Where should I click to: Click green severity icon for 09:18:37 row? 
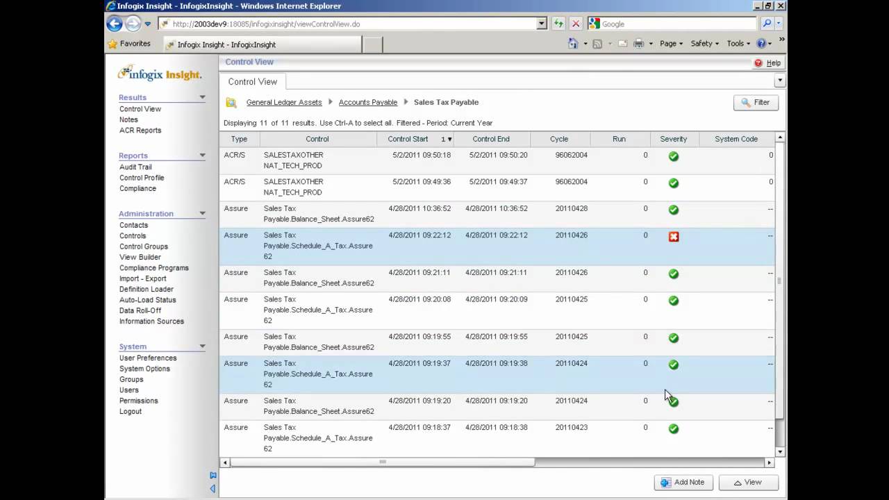tap(673, 429)
